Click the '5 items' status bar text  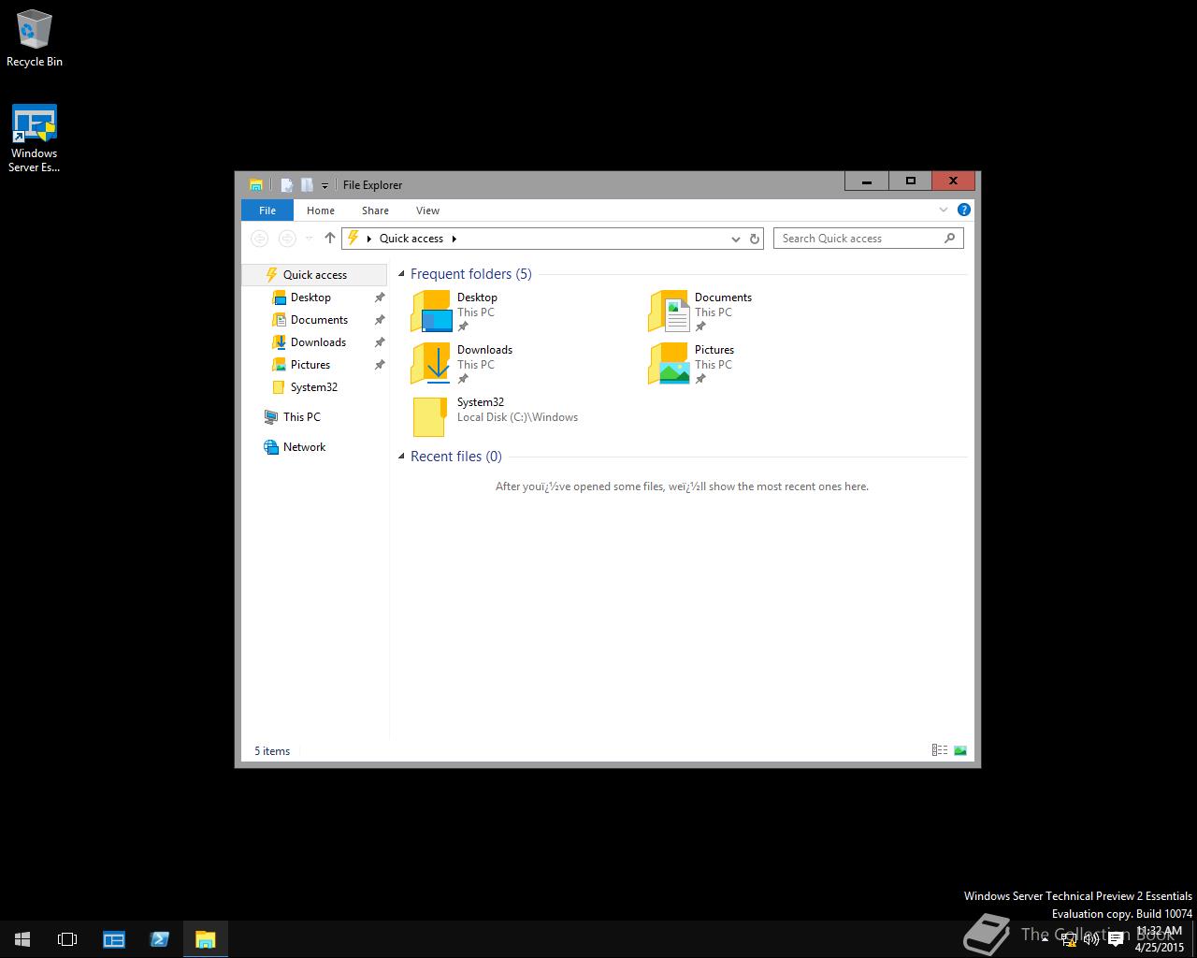(272, 751)
